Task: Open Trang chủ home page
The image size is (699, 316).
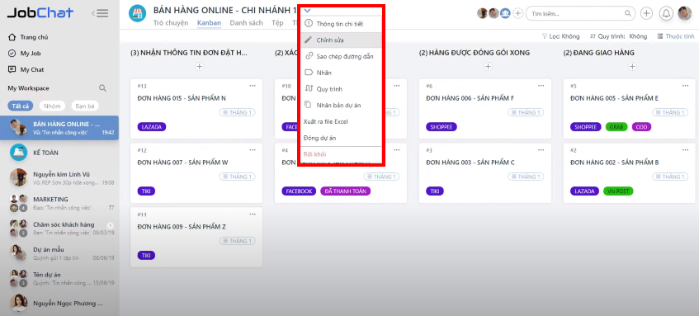Action: point(29,37)
